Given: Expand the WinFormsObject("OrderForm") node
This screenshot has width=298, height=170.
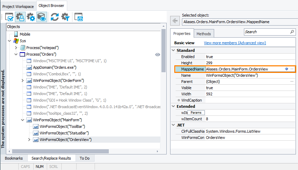Looking at the screenshot, I should 23,81.
